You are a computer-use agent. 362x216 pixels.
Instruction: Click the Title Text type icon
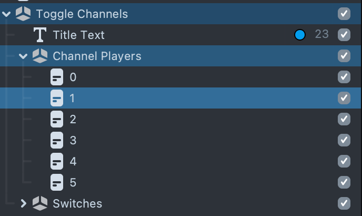click(40, 35)
